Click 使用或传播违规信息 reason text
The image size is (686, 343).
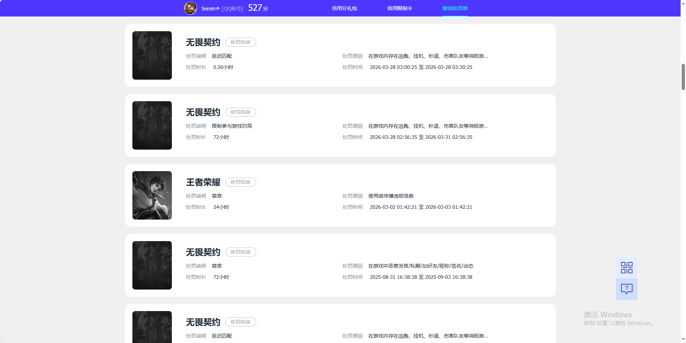391,196
